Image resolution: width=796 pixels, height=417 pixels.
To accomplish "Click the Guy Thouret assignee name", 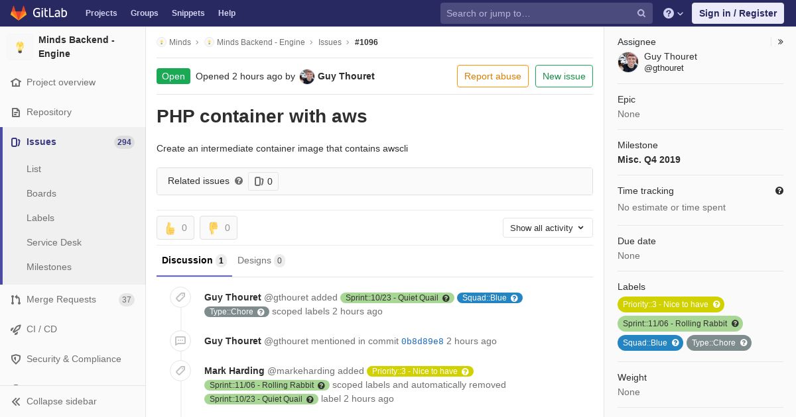I will click(x=671, y=57).
